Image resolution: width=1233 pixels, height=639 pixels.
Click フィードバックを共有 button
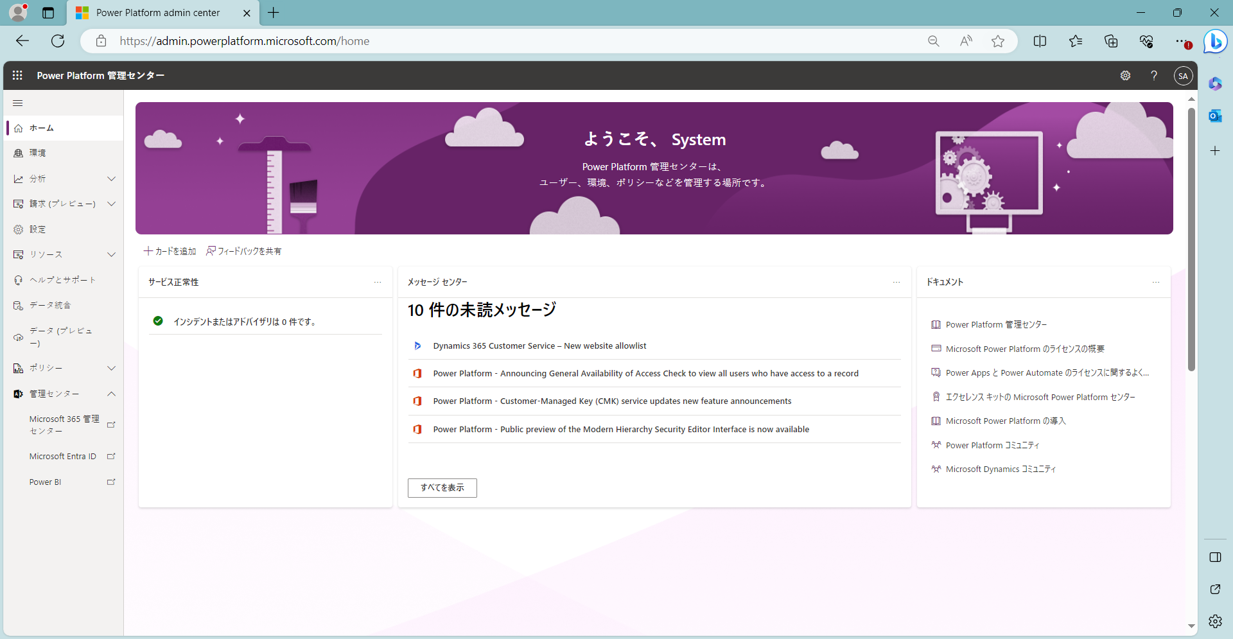243,251
